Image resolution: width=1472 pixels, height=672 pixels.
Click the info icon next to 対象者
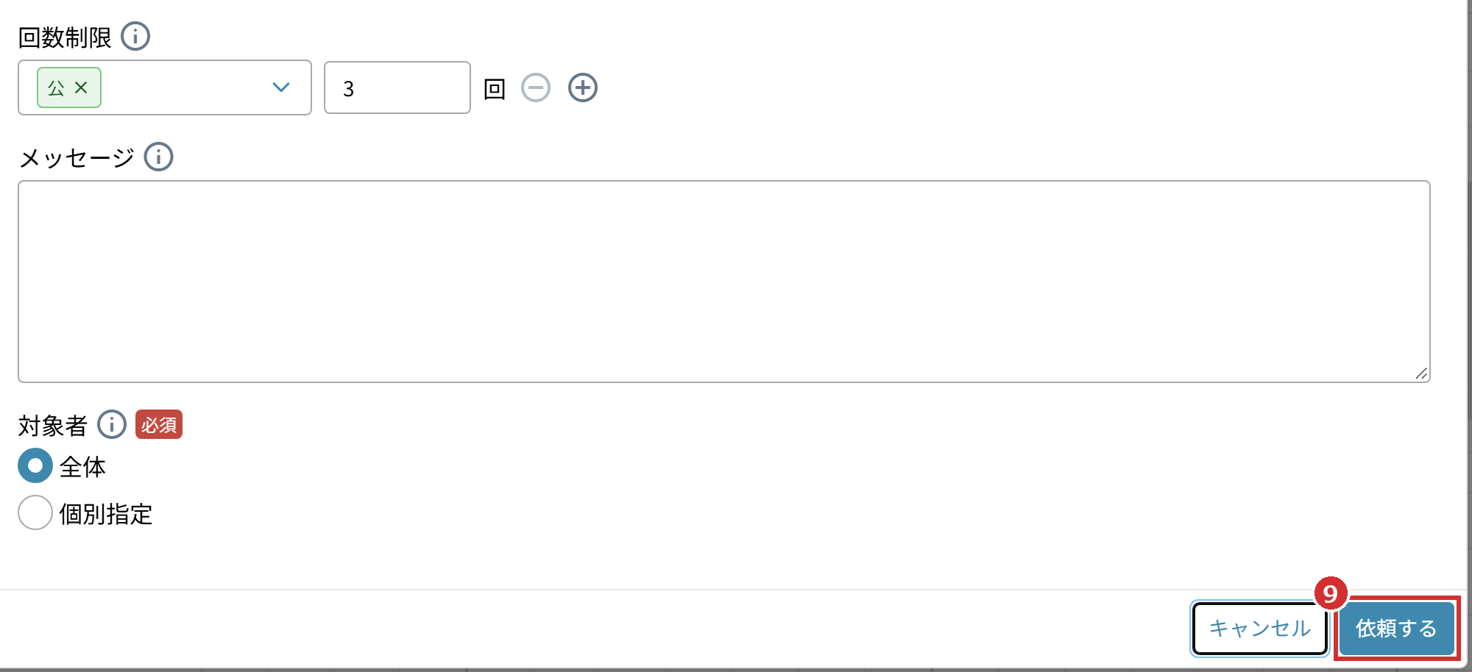112,424
